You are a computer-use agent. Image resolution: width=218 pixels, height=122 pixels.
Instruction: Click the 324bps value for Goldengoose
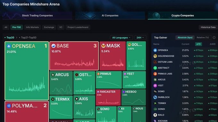click(x=198, y=56)
